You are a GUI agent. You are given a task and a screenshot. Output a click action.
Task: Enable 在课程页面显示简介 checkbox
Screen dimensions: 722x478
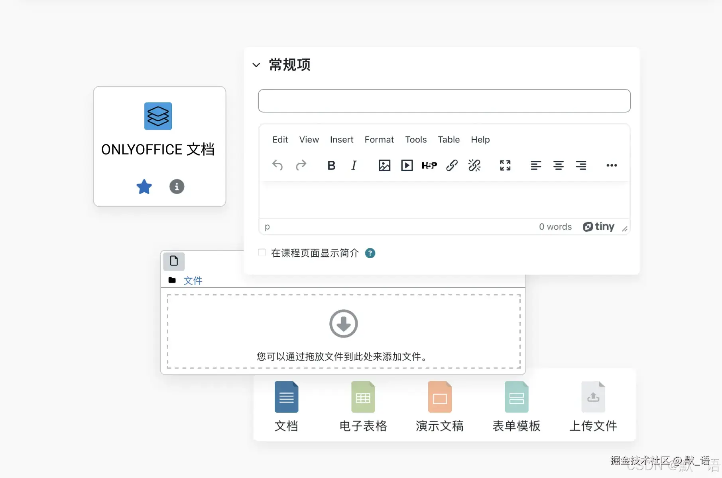[x=262, y=252]
